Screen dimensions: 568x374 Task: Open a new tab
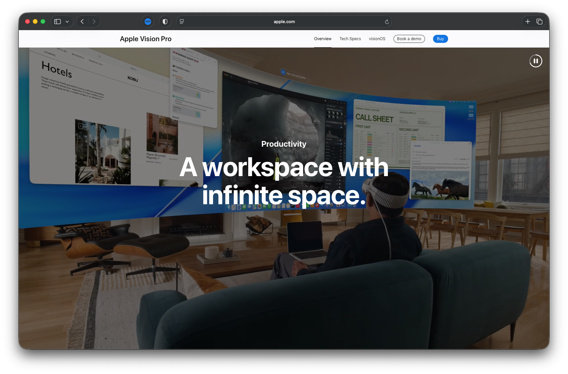(527, 21)
